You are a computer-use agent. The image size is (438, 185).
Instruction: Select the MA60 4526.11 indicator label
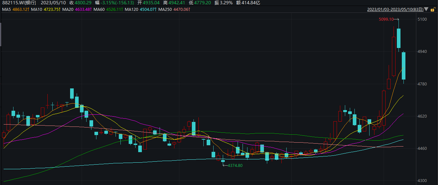coord(109,10)
